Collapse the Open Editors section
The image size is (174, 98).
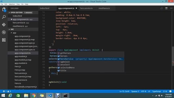pos(9,13)
